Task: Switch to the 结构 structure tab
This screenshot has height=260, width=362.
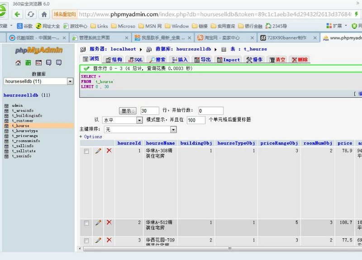Action: pyautogui.click(x=114, y=60)
